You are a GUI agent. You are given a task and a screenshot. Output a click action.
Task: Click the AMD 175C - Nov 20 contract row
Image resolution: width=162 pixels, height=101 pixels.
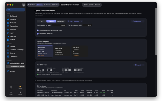[x=75, y=93]
